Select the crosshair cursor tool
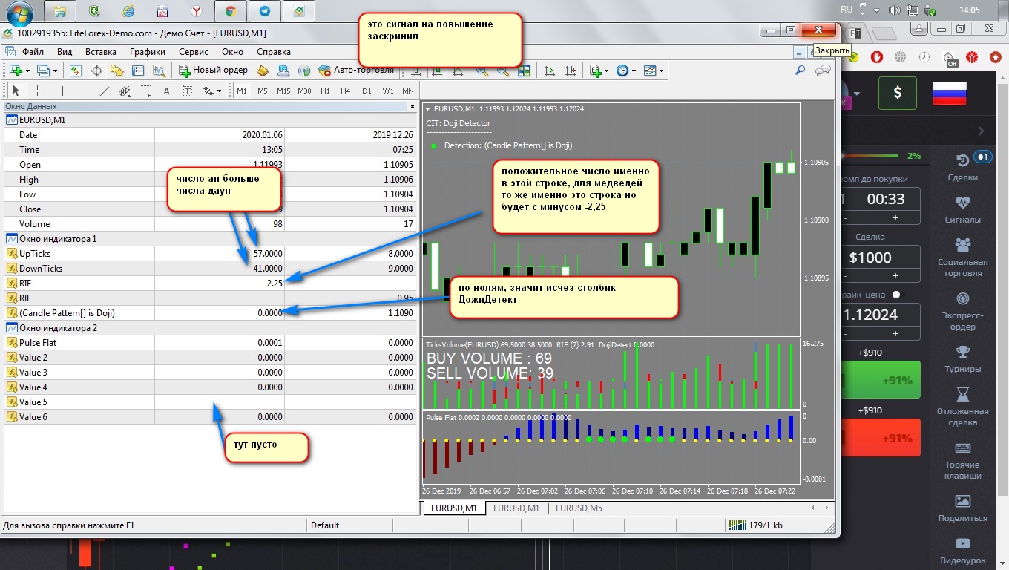Viewport: 1009px width, 570px height. 37,91
